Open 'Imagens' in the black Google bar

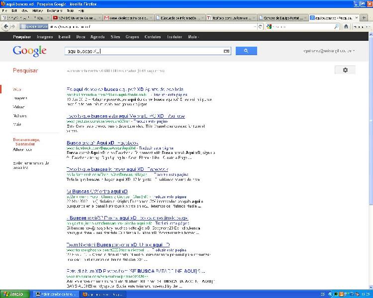coord(45,37)
